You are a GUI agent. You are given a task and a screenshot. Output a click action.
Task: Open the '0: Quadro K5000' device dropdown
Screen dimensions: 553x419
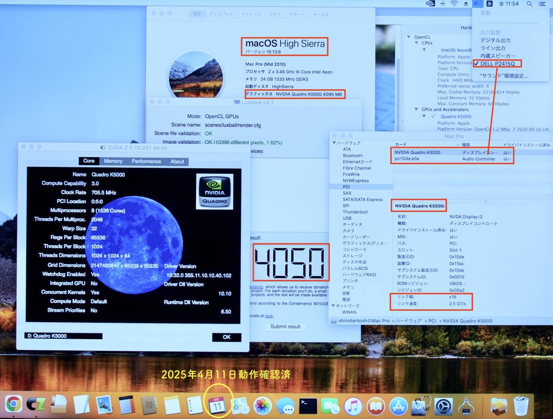coord(64,336)
